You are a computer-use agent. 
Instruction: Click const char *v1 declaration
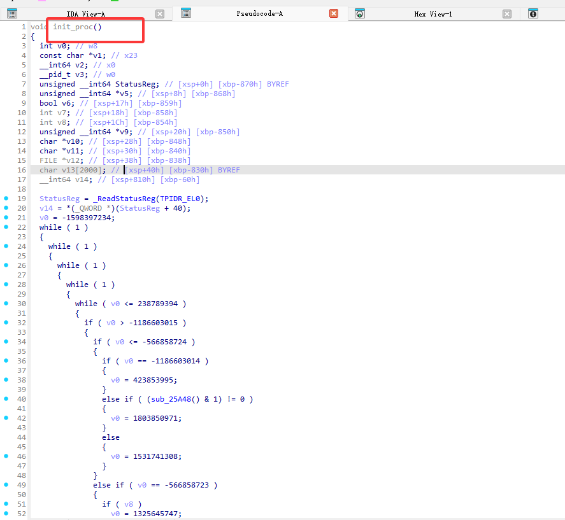73,55
